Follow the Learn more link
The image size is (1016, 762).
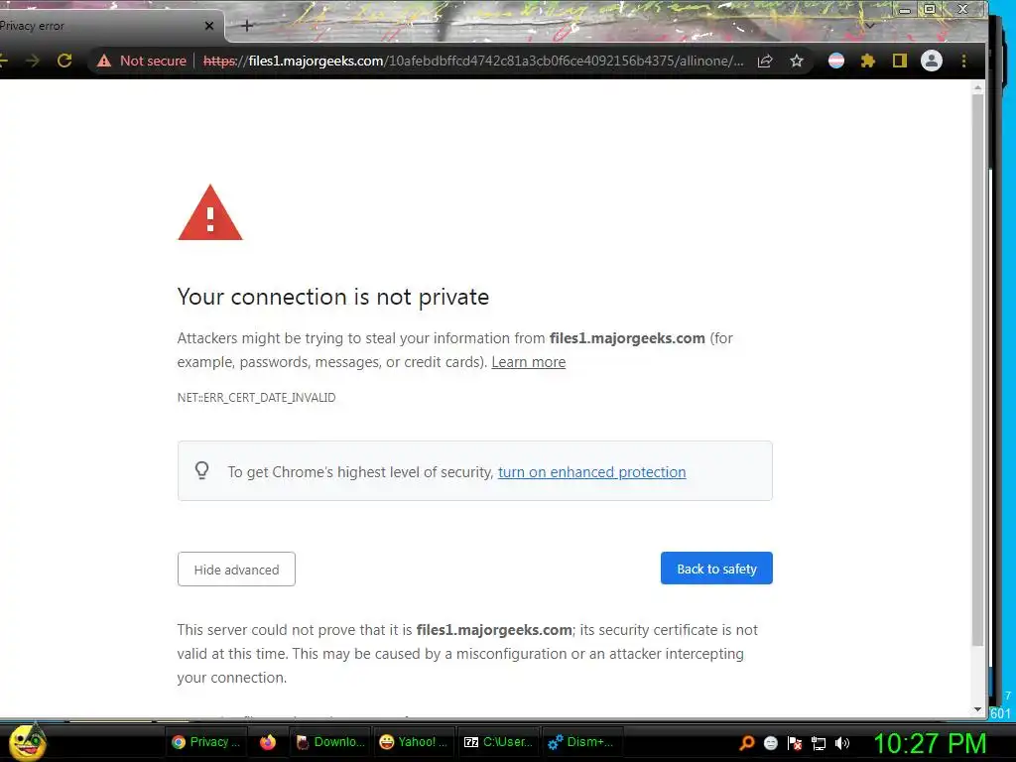click(528, 361)
